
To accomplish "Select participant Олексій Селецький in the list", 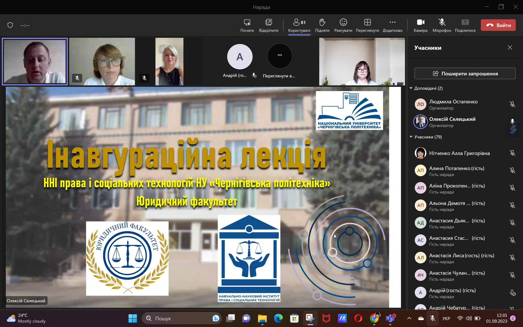I will 465,122.
